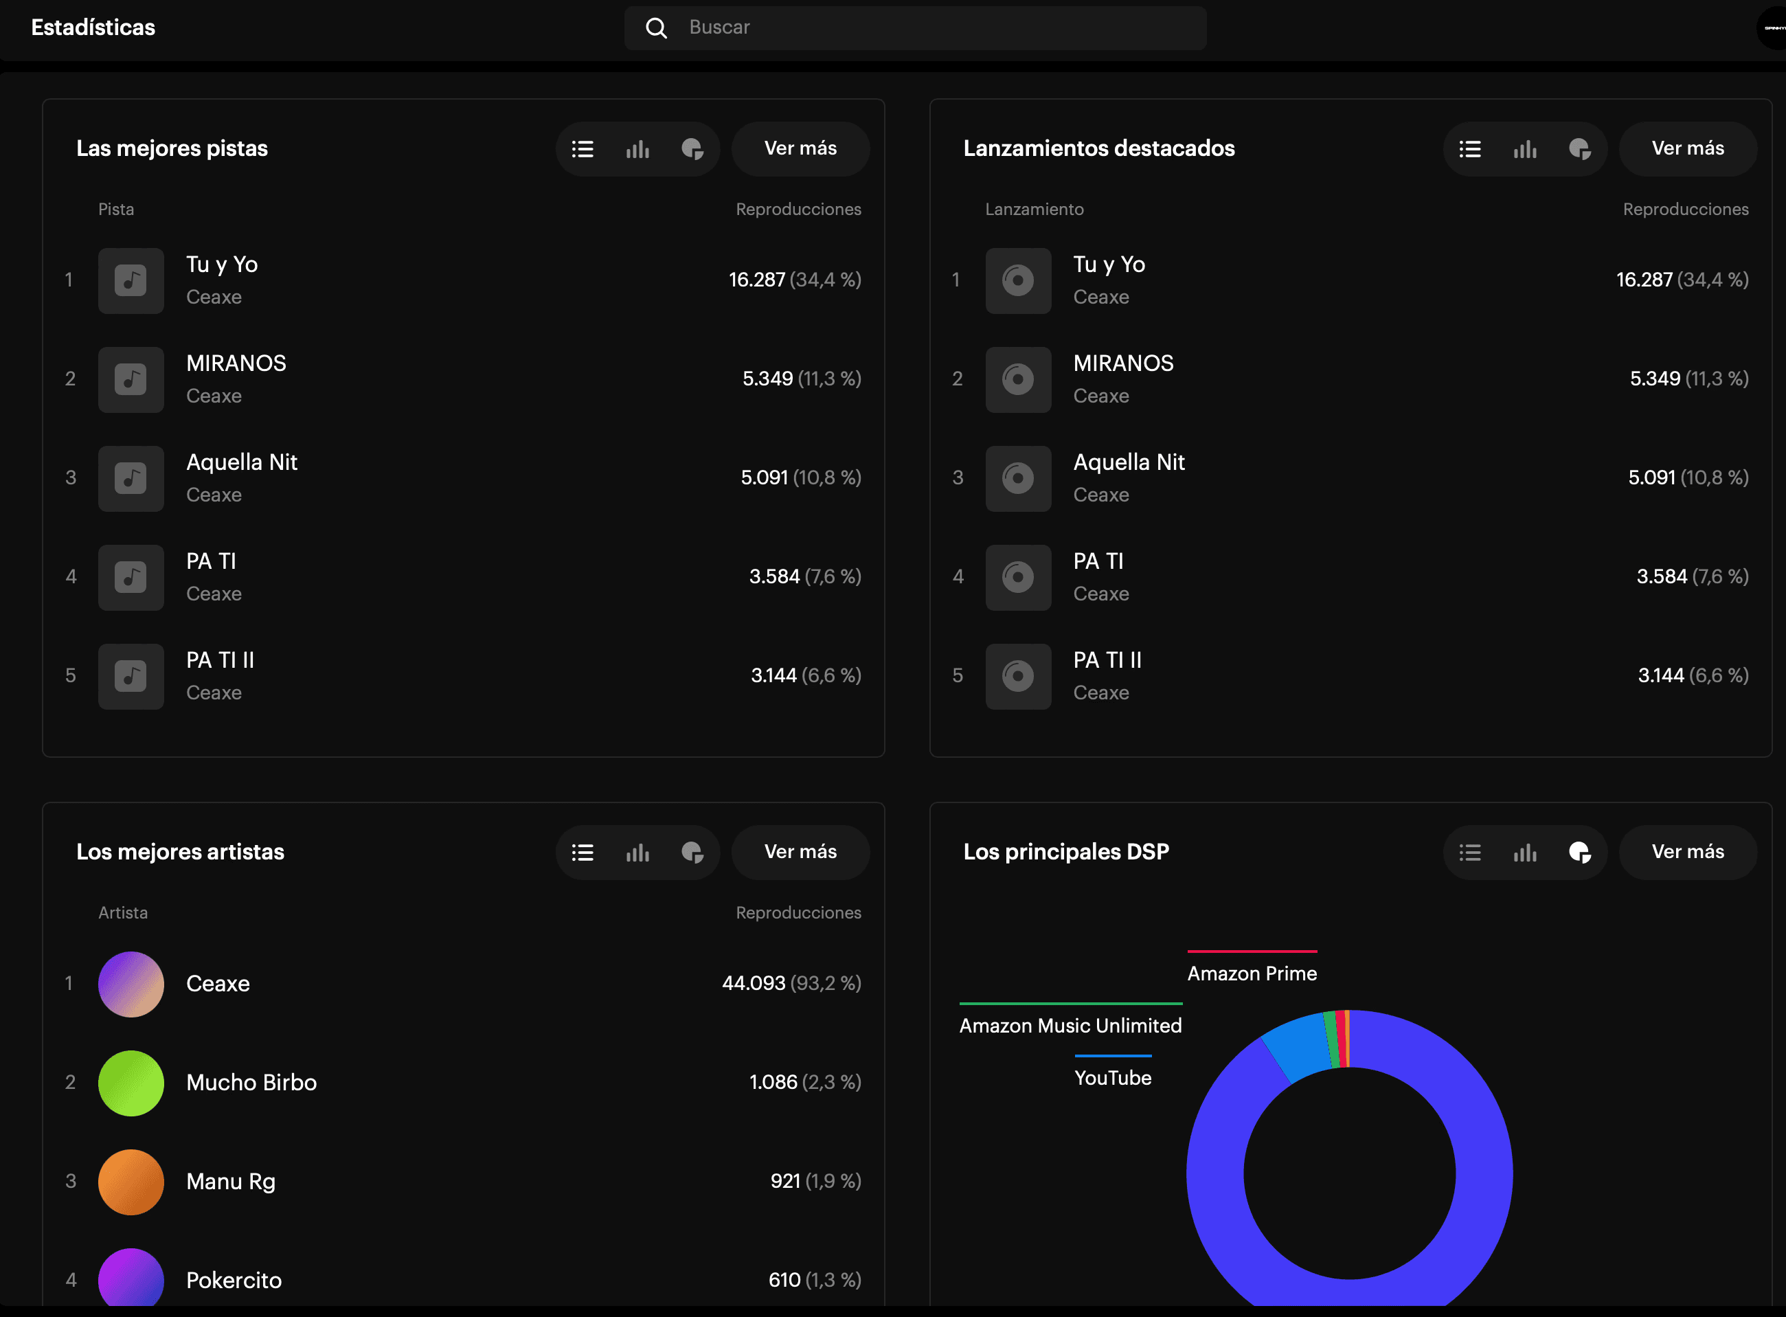The image size is (1786, 1317).
Task: Expand Ver más in Los principales DSP
Action: click(x=1687, y=852)
